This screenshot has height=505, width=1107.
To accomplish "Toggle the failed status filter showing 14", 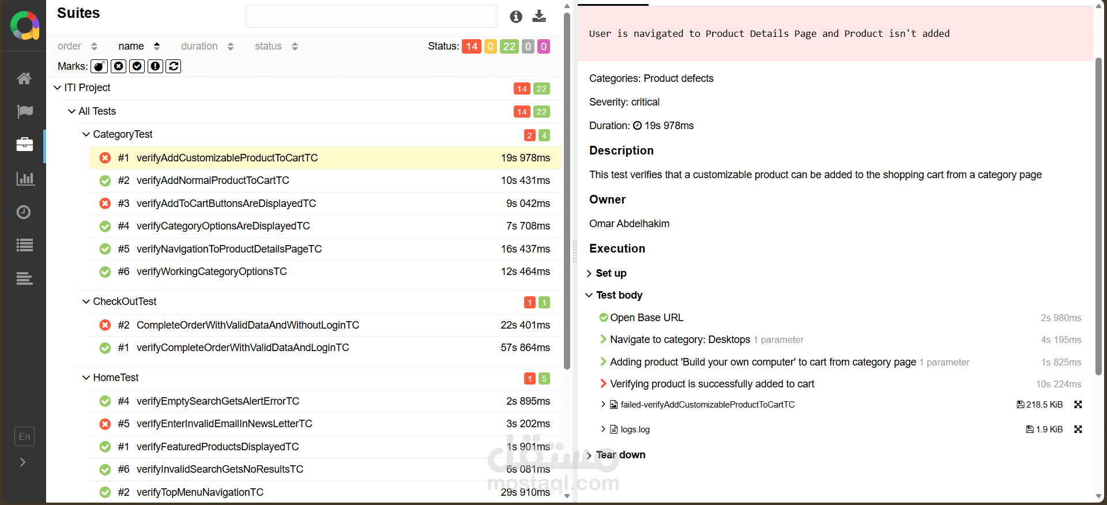I will 472,47.
